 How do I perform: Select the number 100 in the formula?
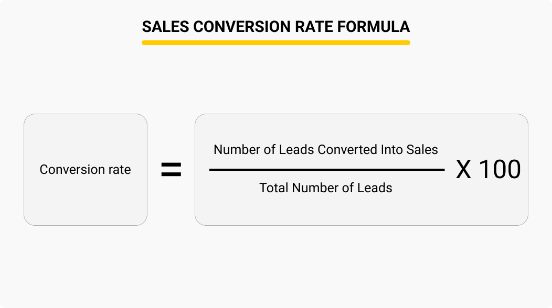pos(500,170)
